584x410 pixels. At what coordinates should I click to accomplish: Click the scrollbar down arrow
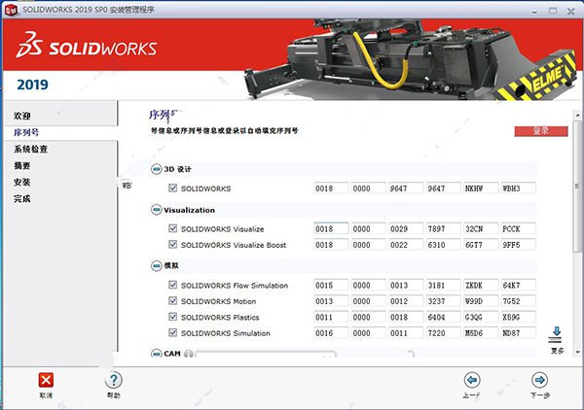click(577, 352)
